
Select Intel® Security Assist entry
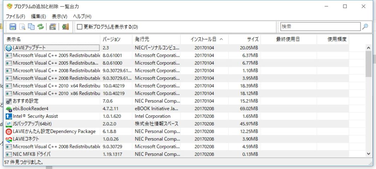pos(35,116)
